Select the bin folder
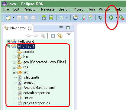This screenshot has width=126, height=110. click(x=26, y=57)
